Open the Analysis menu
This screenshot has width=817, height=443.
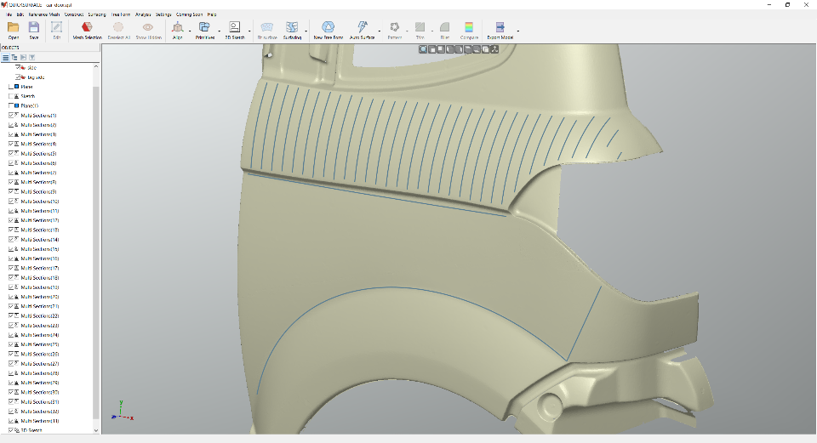pos(143,14)
